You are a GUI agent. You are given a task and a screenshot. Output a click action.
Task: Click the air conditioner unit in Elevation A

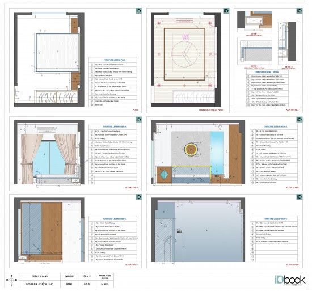coord(47,129)
